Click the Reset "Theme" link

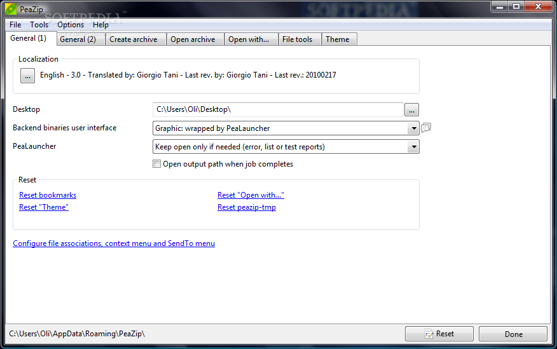pos(44,207)
